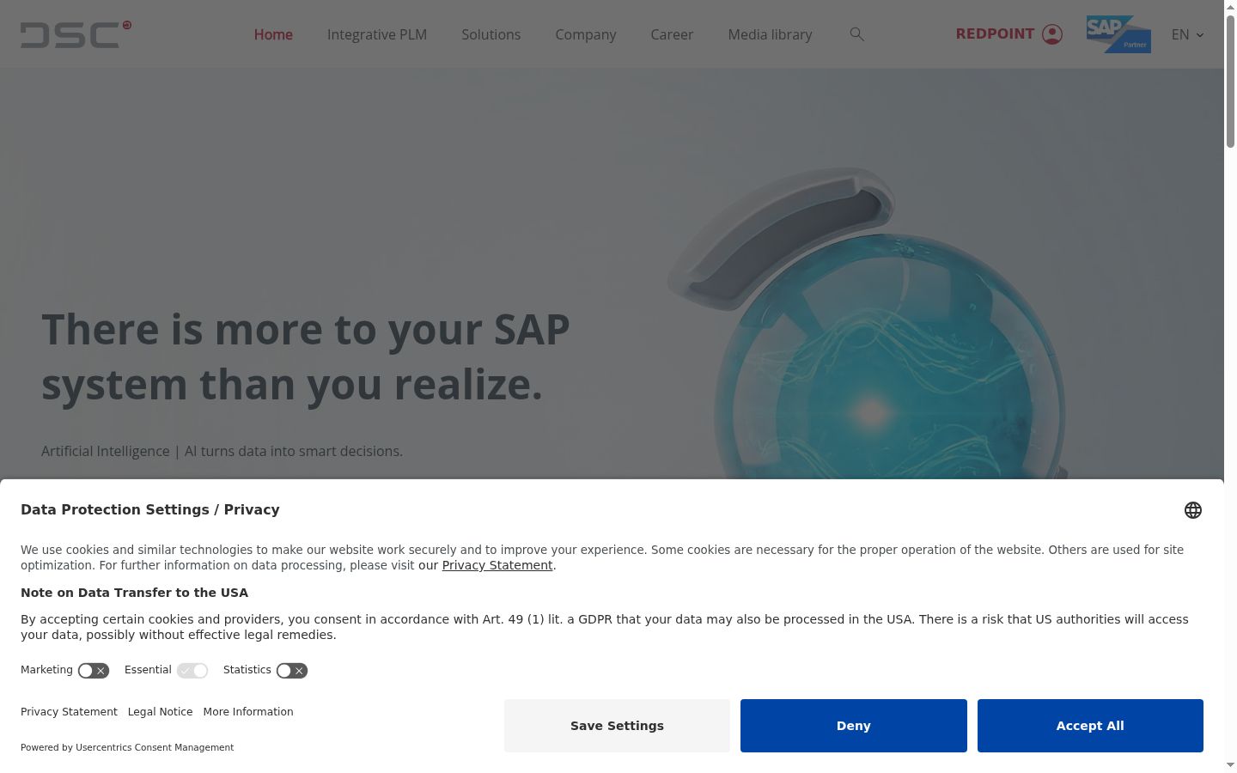The height and width of the screenshot is (773, 1237).
Task: Click the Save Settings button
Action: [617, 726]
